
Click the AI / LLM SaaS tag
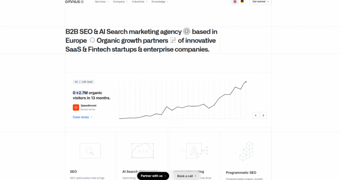(83, 82)
